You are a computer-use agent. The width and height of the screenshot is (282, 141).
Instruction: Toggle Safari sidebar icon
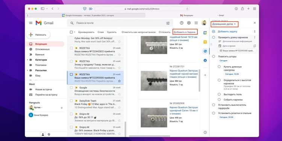pyautogui.click(x=42, y=9)
